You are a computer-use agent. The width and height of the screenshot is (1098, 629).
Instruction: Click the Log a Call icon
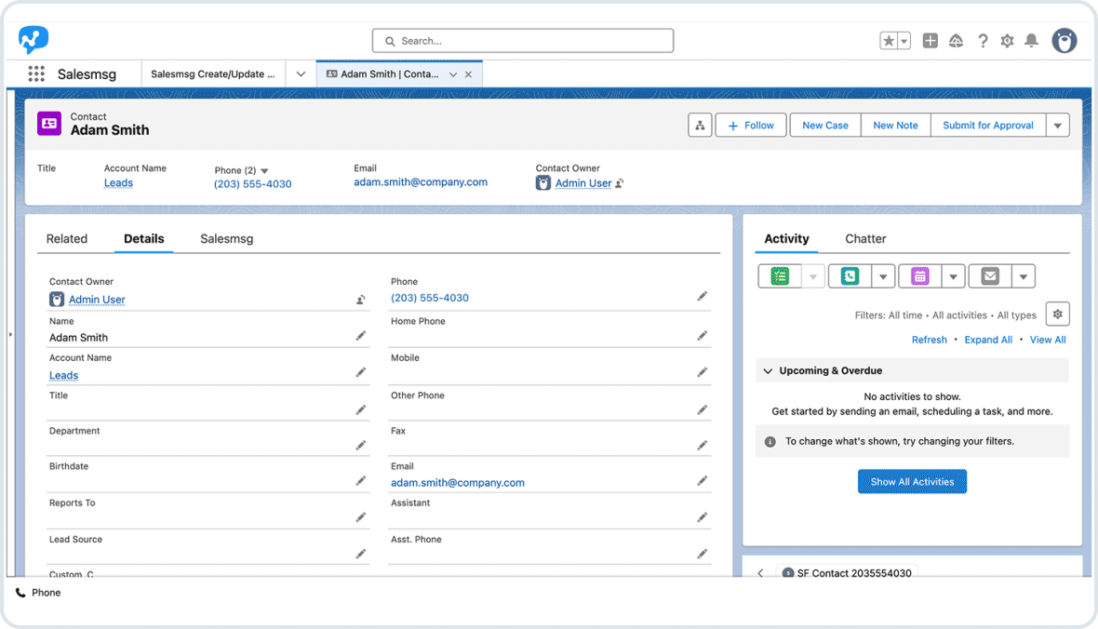(x=850, y=276)
